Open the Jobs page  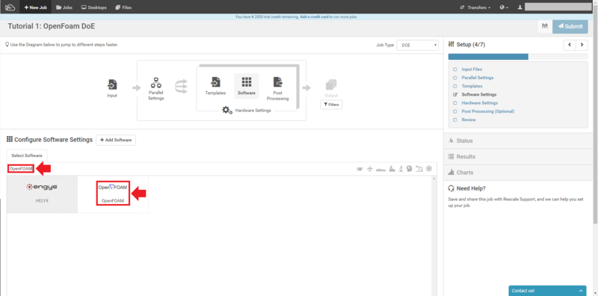(x=64, y=7)
